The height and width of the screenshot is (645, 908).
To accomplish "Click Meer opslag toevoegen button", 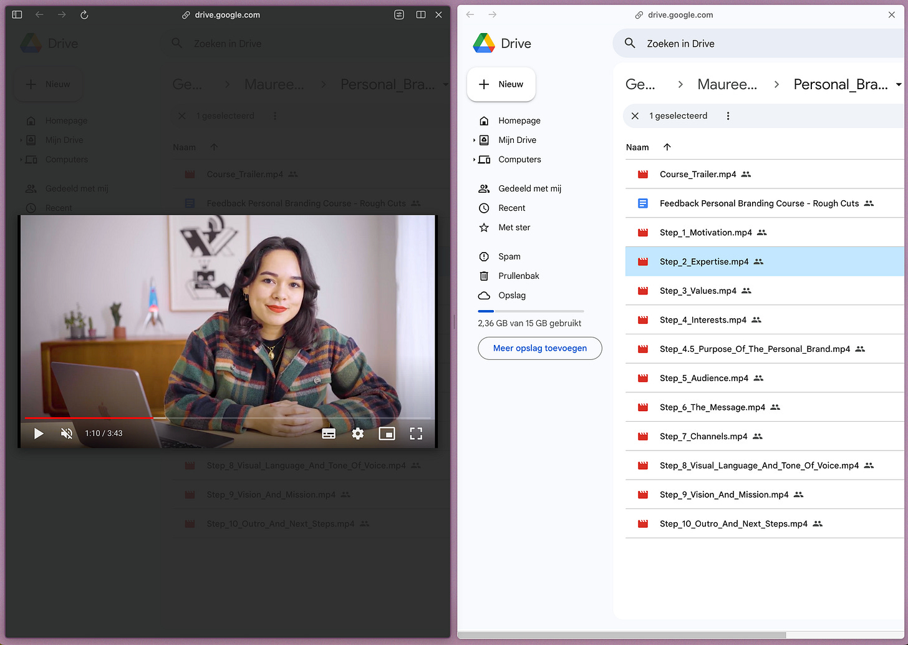I will click(x=540, y=348).
